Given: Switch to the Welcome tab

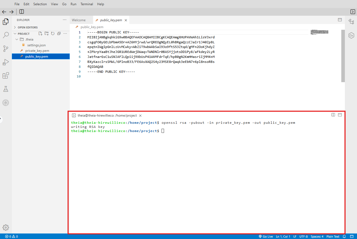Looking at the screenshot, I should click(x=79, y=20).
